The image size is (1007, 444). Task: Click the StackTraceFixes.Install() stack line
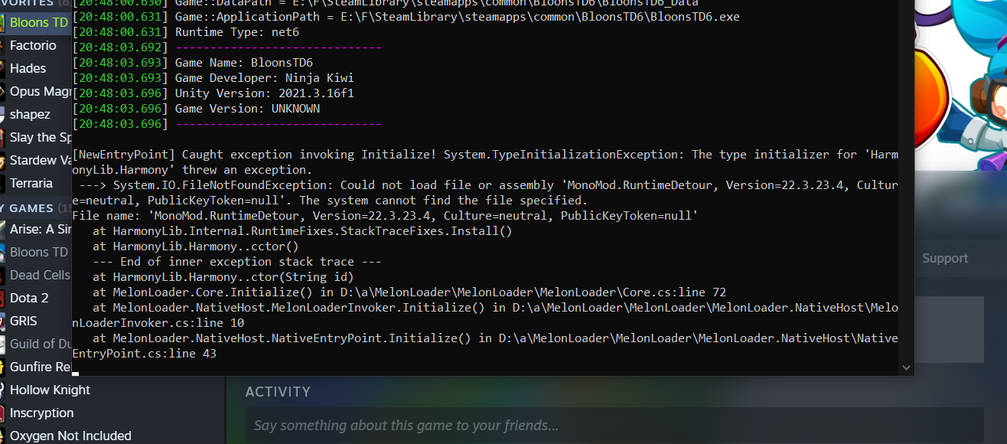point(302,231)
